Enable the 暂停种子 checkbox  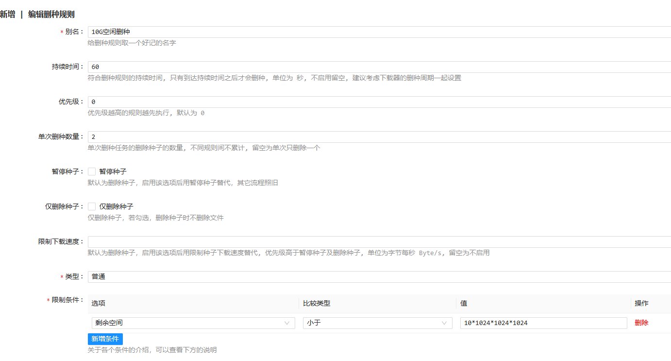coord(92,172)
